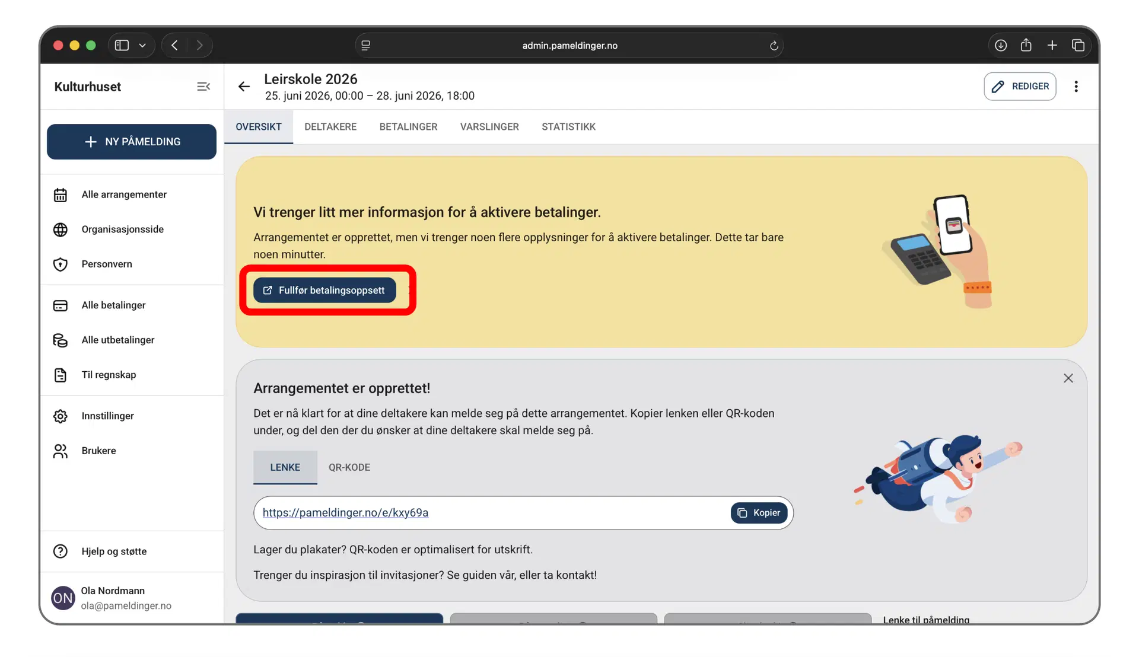The width and height of the screenshot is (1139, 657).
Task: Click the Organisasjonsside globe icon
Action: [x=61, y=229]
